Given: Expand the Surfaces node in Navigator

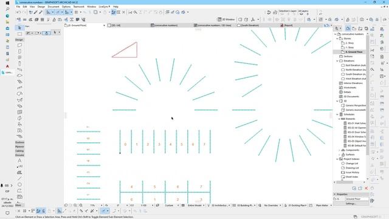Looking at the screenshot, I should (x=339, y=155).
